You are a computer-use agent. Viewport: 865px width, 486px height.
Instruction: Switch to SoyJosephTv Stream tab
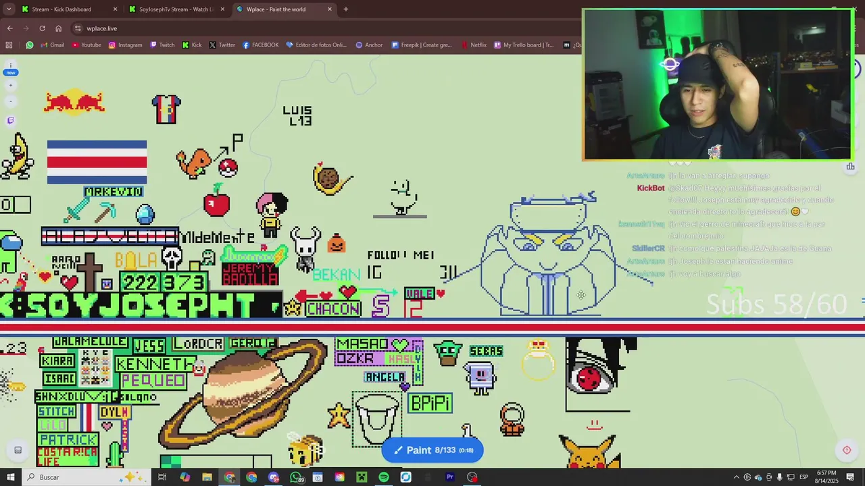(176, 9)
